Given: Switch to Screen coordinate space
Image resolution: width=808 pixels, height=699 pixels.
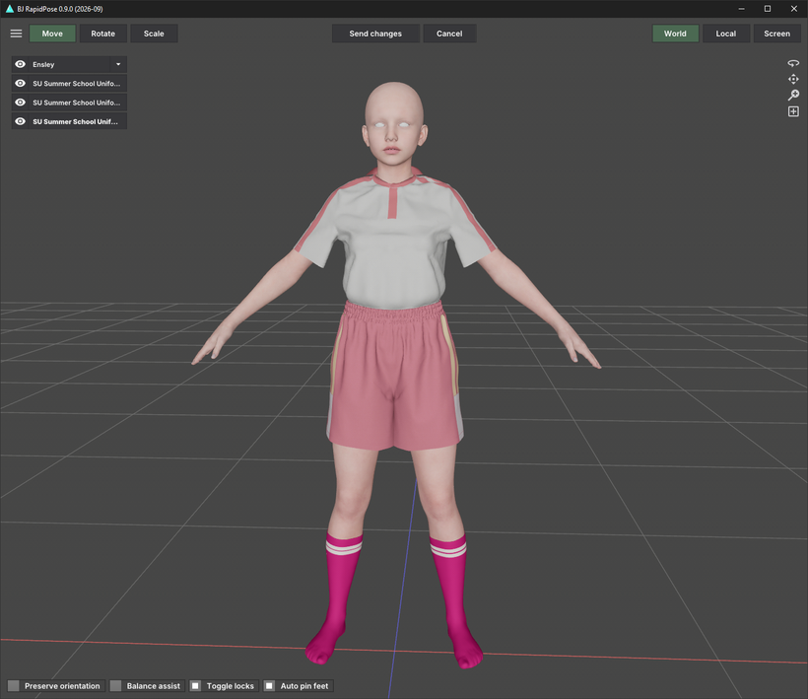Looking at the screenshot, I should [776, 34].
